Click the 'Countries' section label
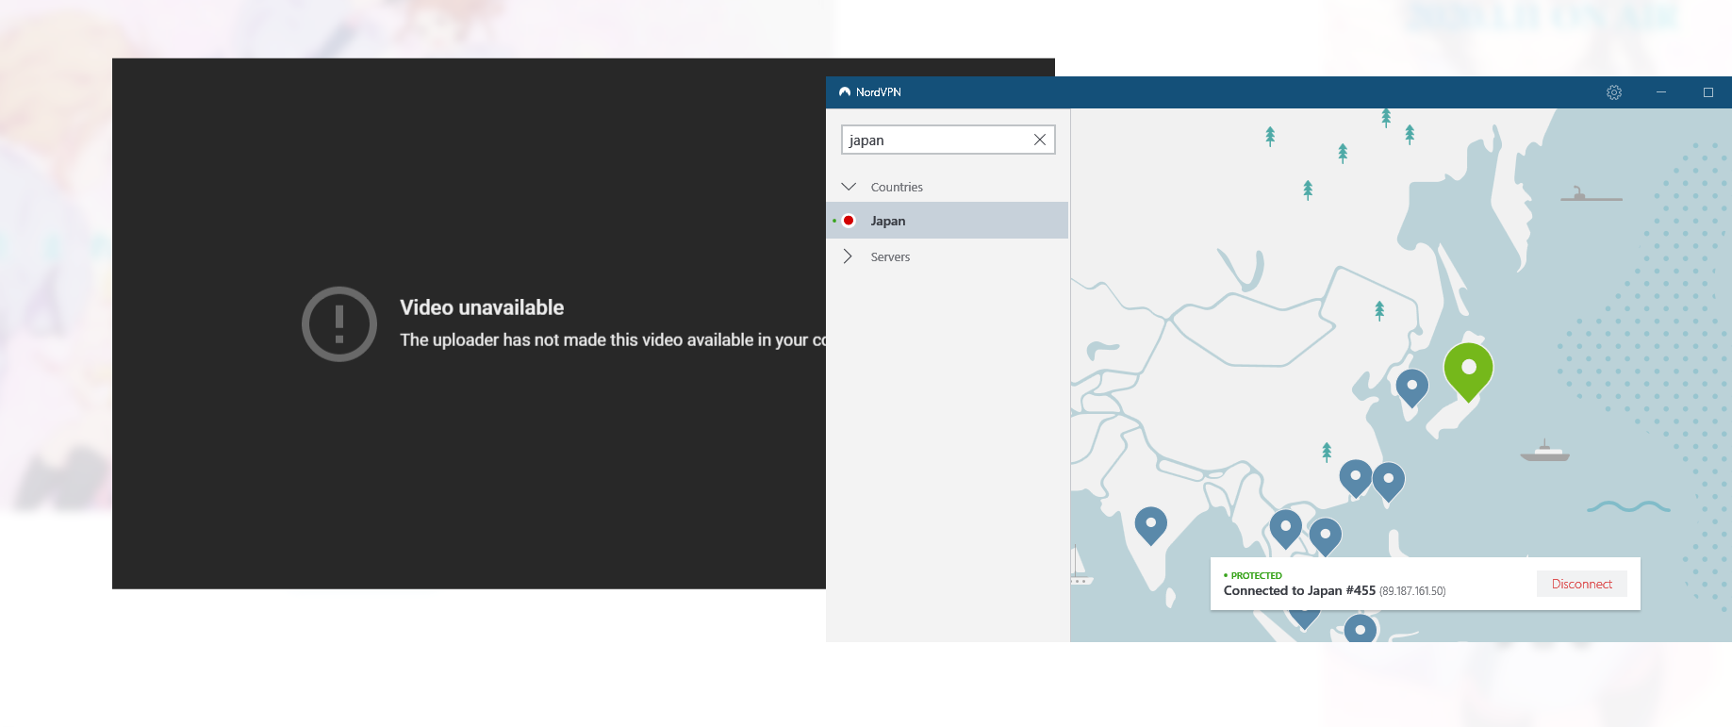 point(897,187)
